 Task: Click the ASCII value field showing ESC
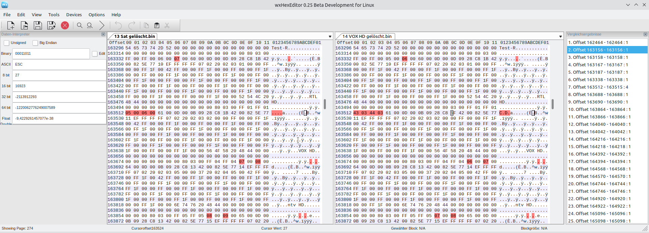point(59,64)
